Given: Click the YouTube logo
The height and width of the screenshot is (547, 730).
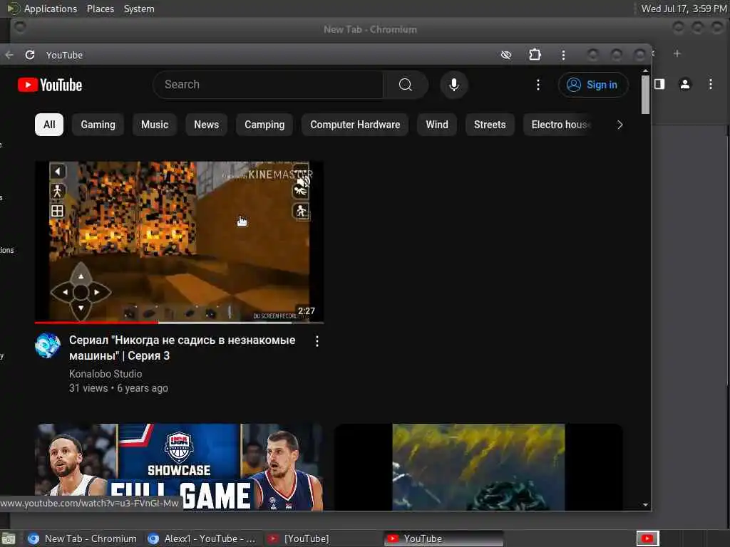Looking at the screenshot, I should click(50, 85).
